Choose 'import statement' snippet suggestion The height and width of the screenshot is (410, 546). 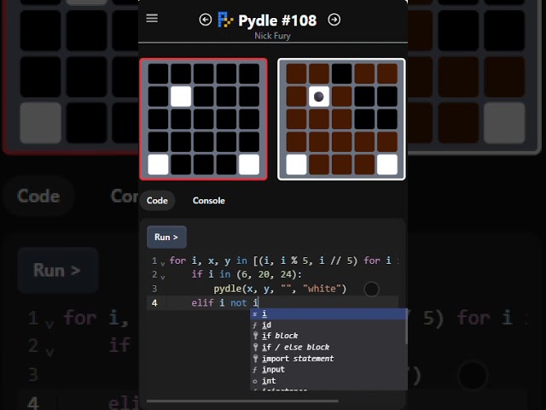[x=328, y=359]
